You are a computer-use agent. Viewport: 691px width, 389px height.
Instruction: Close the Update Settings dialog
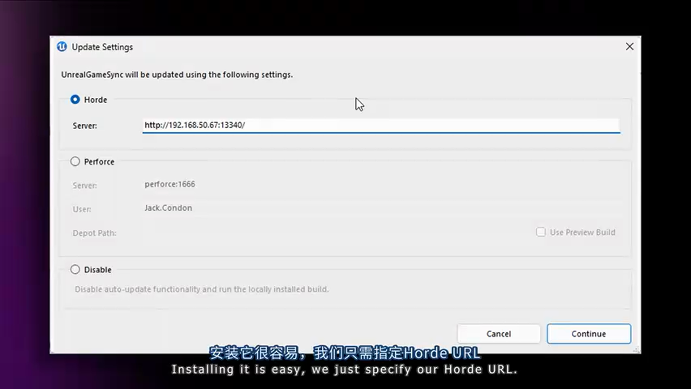click(629, 46)
